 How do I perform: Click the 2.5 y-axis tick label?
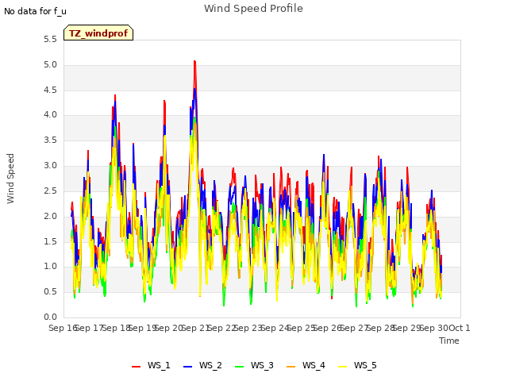click(x=50, y=190)
